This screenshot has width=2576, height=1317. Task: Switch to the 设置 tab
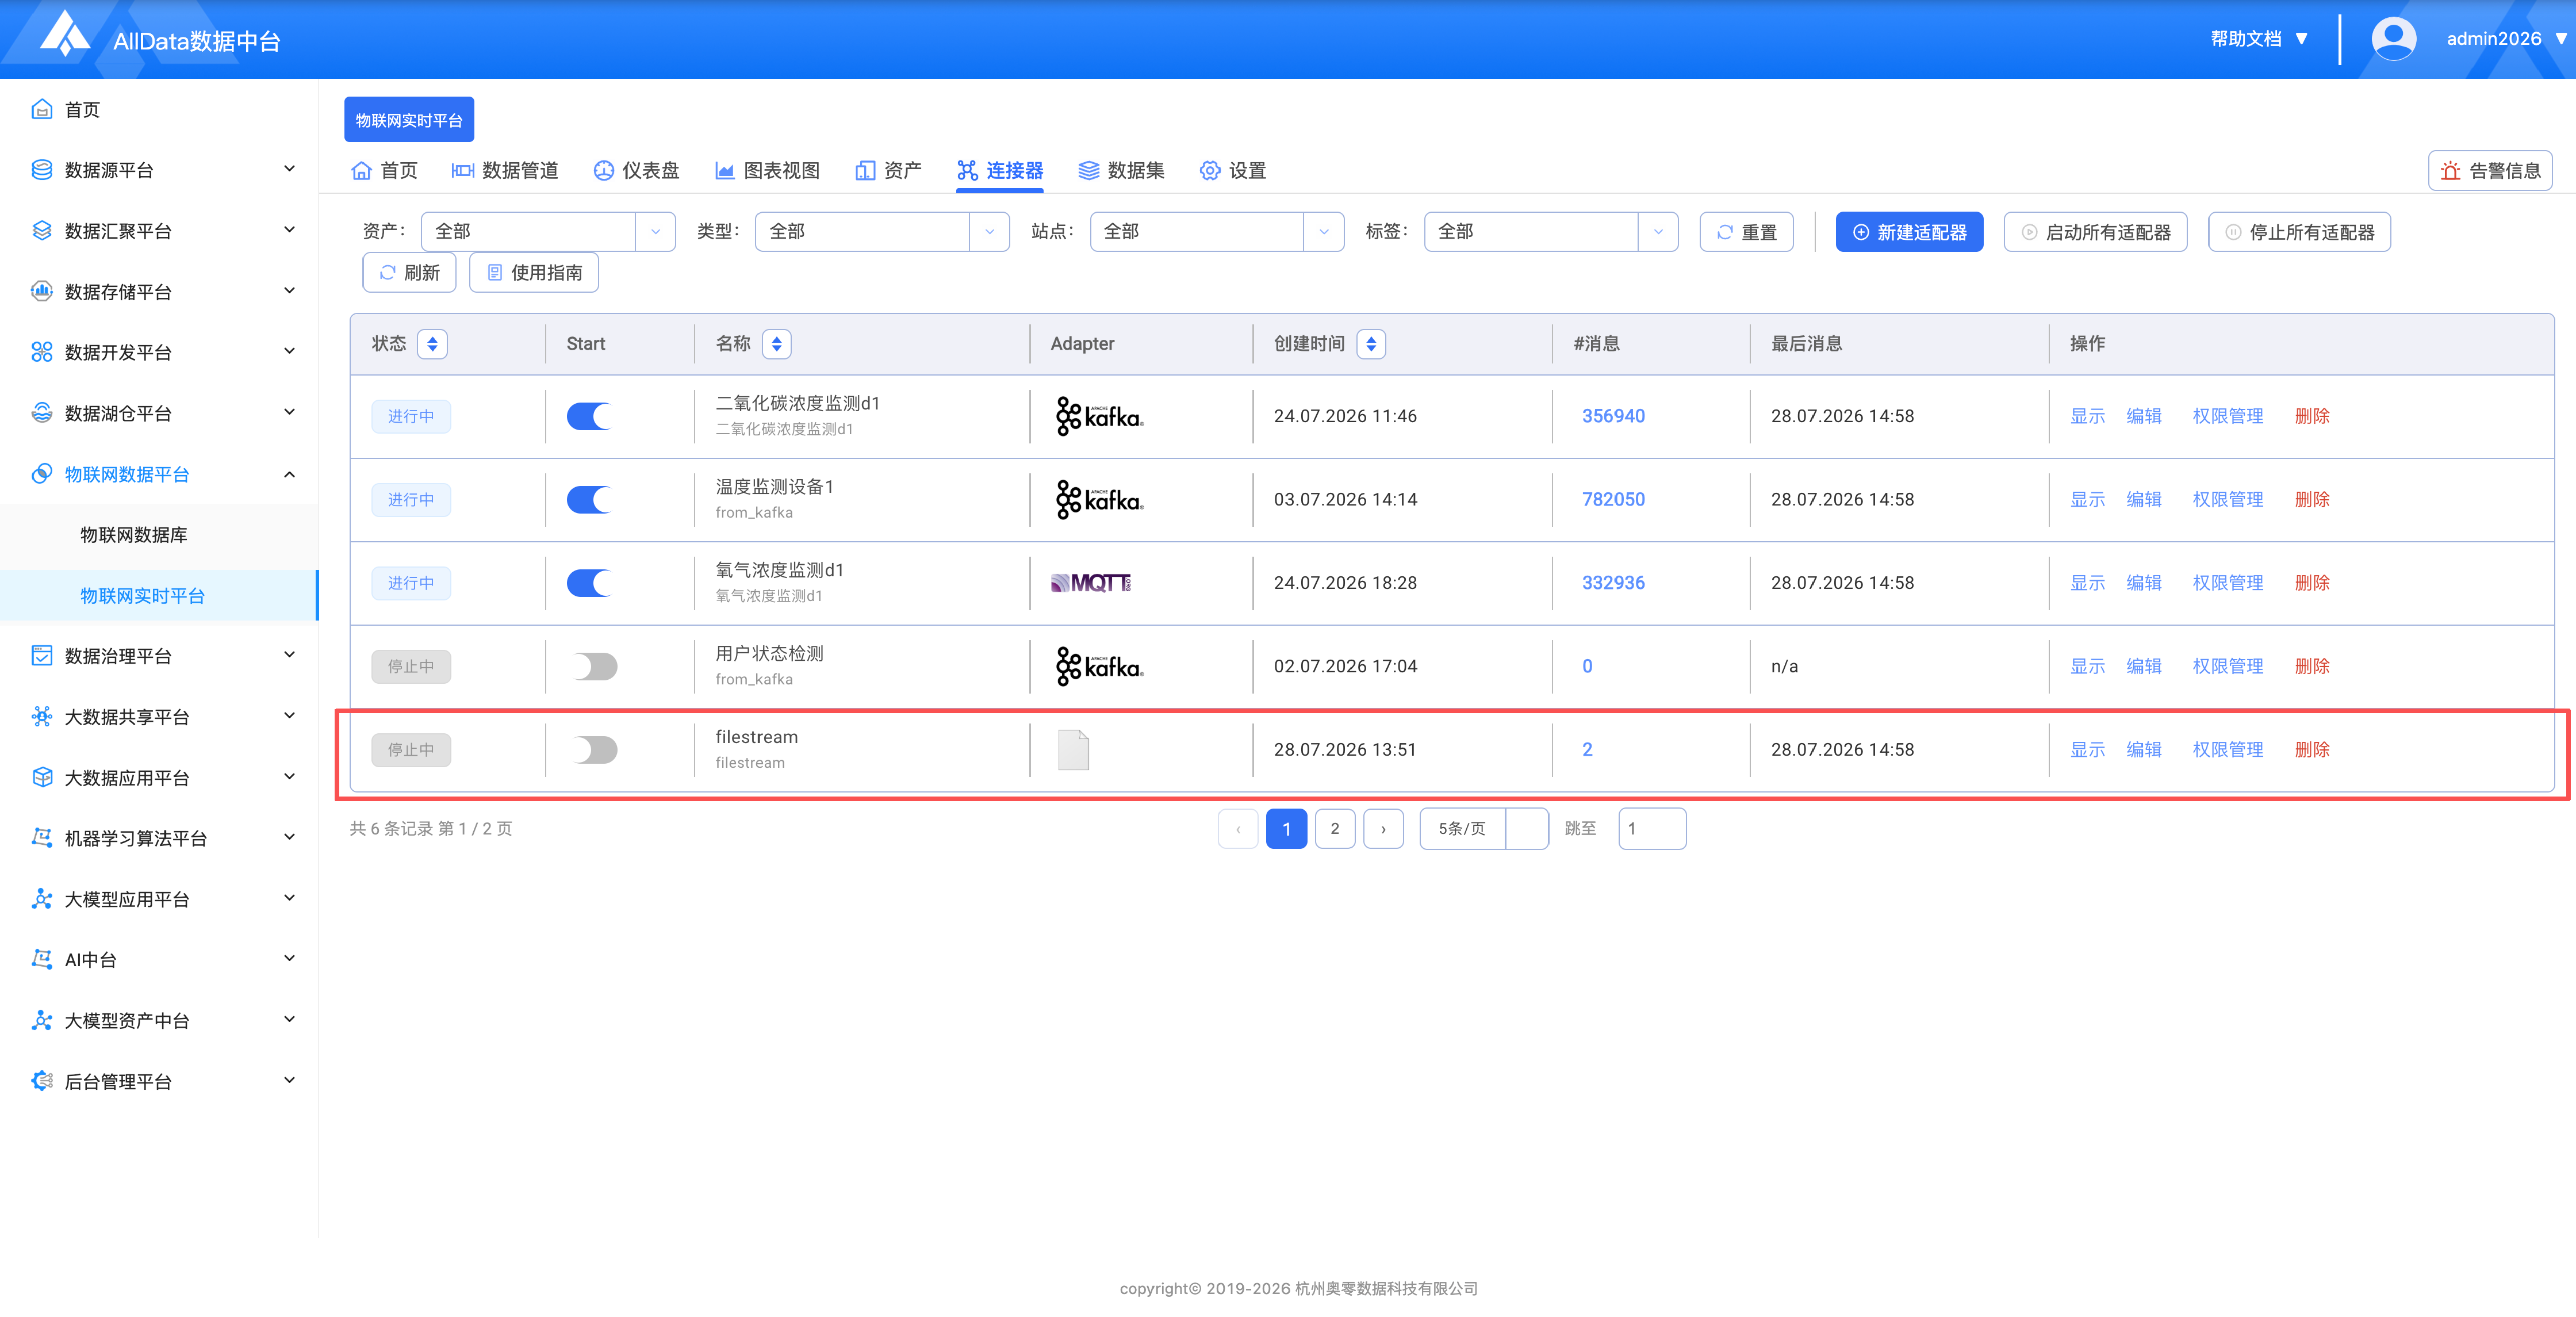coord(1233,171)
